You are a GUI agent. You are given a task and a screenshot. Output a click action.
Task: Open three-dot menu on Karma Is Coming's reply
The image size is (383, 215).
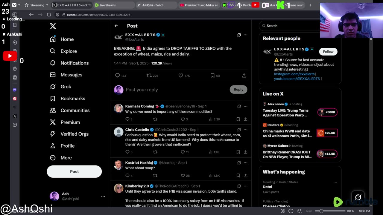246,106
